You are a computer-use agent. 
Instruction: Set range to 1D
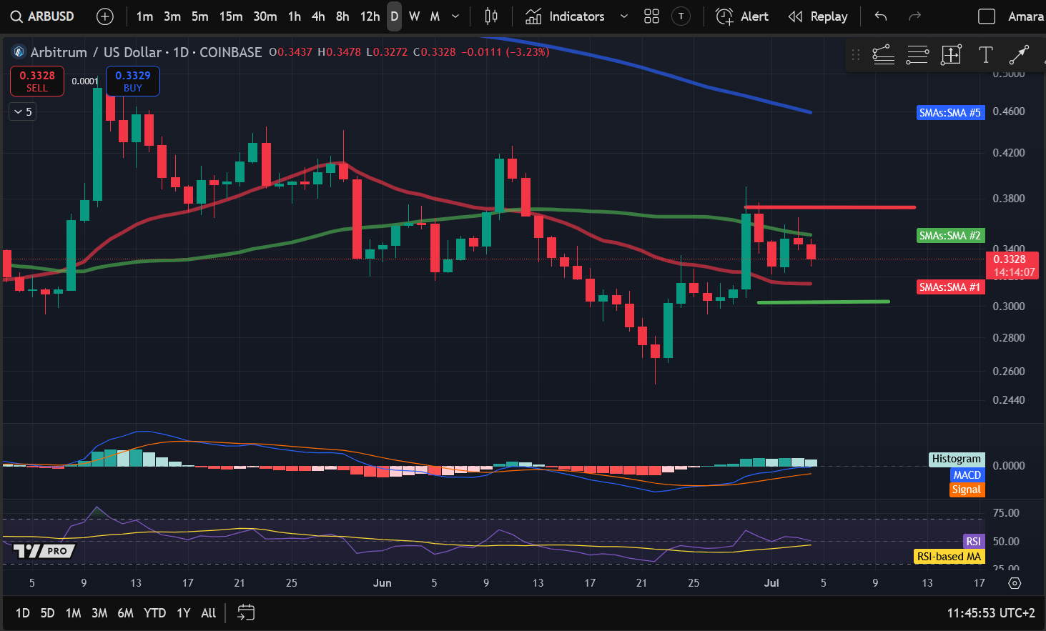pos(23,613)
